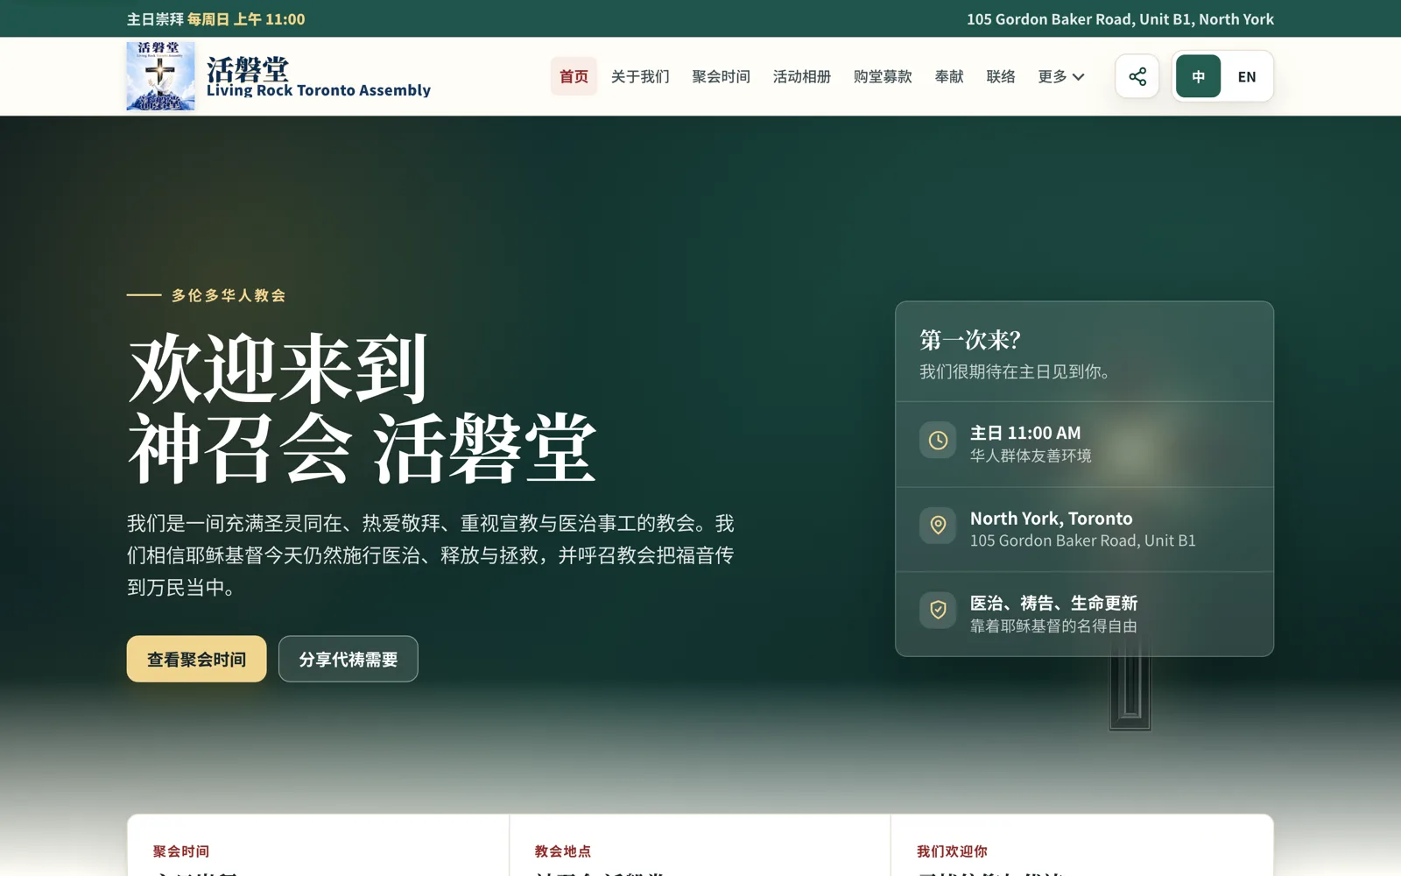This screenshot has height=876, width=1401.
Task: Switch language to EN
Action: 1247,76
